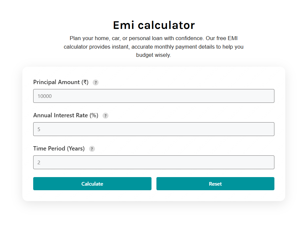303x228 pixels.
Task: Click the description paragraph below the heading
Action: tap(153, 47)
